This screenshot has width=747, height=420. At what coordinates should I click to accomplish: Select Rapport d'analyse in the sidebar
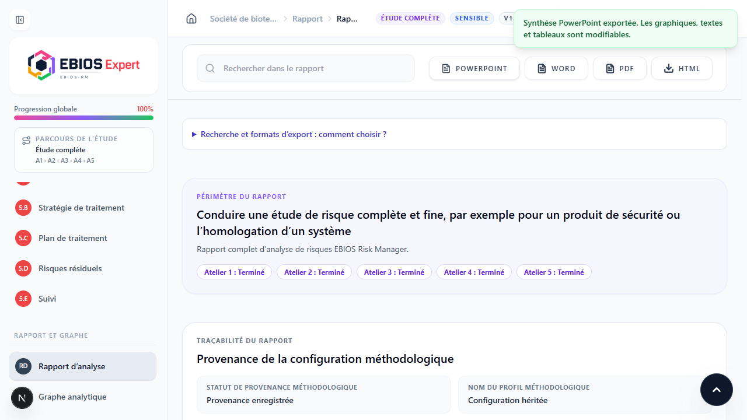coord(83,366)
